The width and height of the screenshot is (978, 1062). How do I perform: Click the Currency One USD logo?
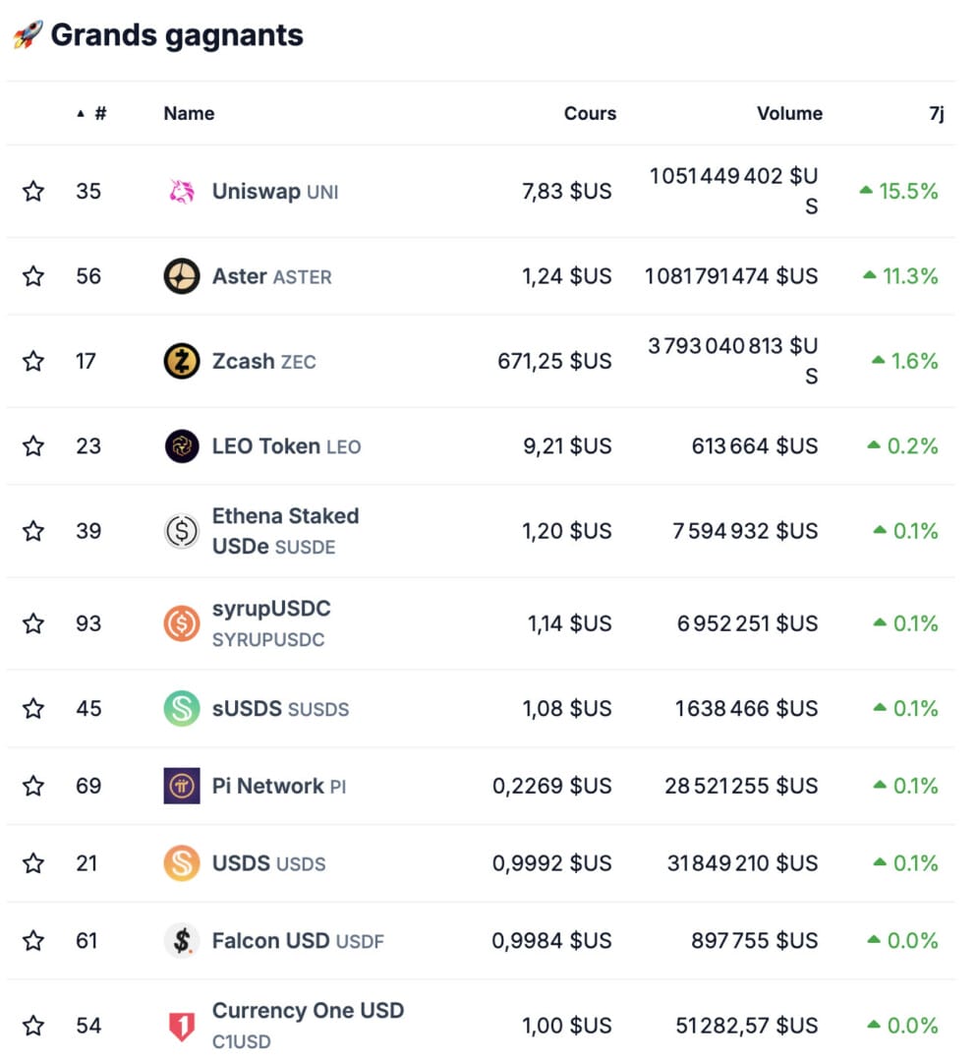coord(182,1027)
